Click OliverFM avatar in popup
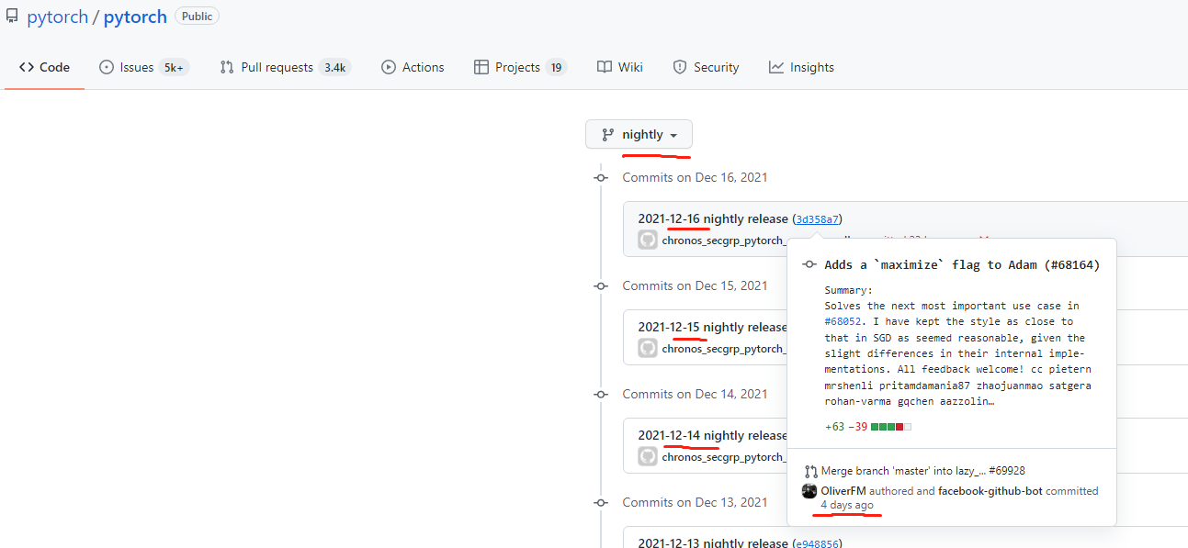The image size is (1188, 548). (809, 491)
